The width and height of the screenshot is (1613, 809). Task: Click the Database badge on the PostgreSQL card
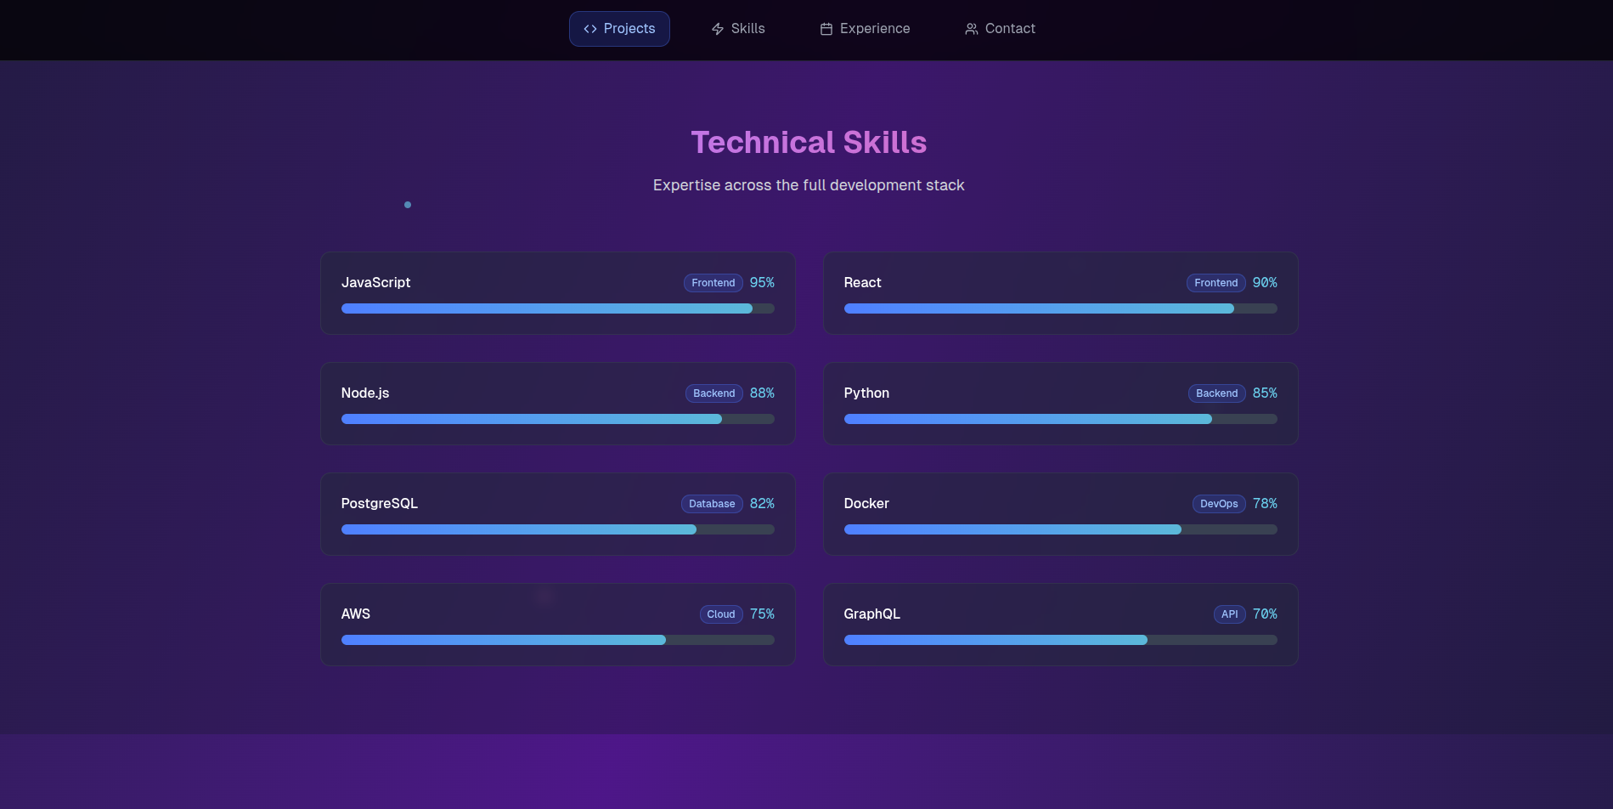coord(712,503)
